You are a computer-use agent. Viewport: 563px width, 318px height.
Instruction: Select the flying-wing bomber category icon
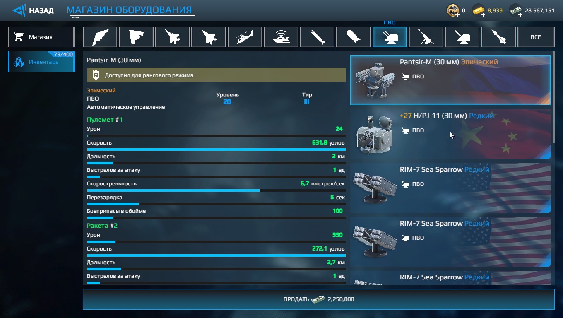[100, 37]
